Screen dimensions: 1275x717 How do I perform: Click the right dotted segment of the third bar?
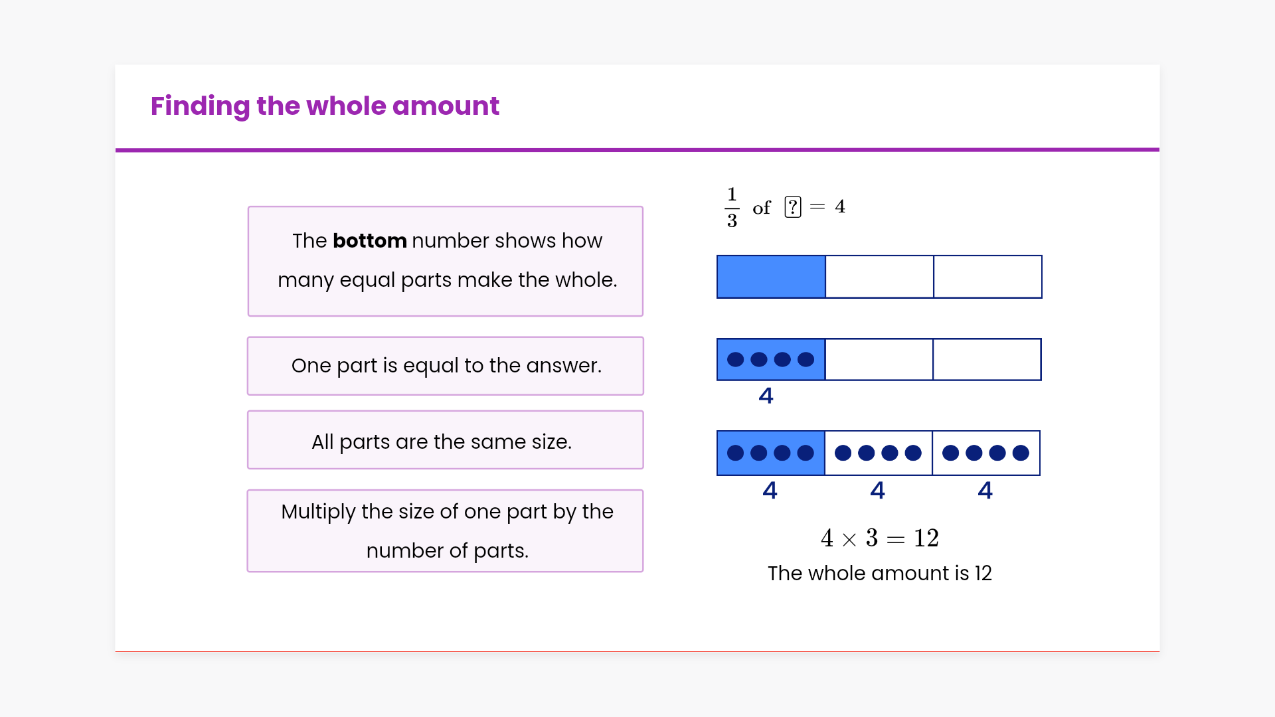click(x=986, y=453)
